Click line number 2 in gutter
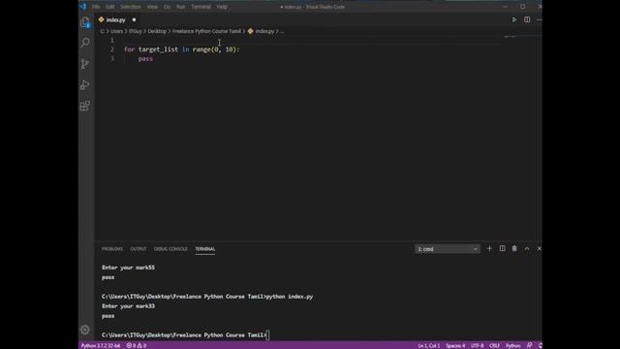Screen dimensions: 620x349 (112, 49)
